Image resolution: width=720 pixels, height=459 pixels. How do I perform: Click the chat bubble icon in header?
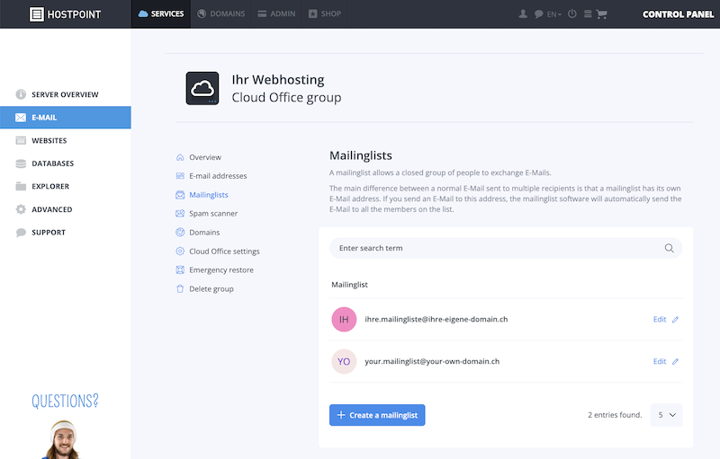[x=538, y=14]
